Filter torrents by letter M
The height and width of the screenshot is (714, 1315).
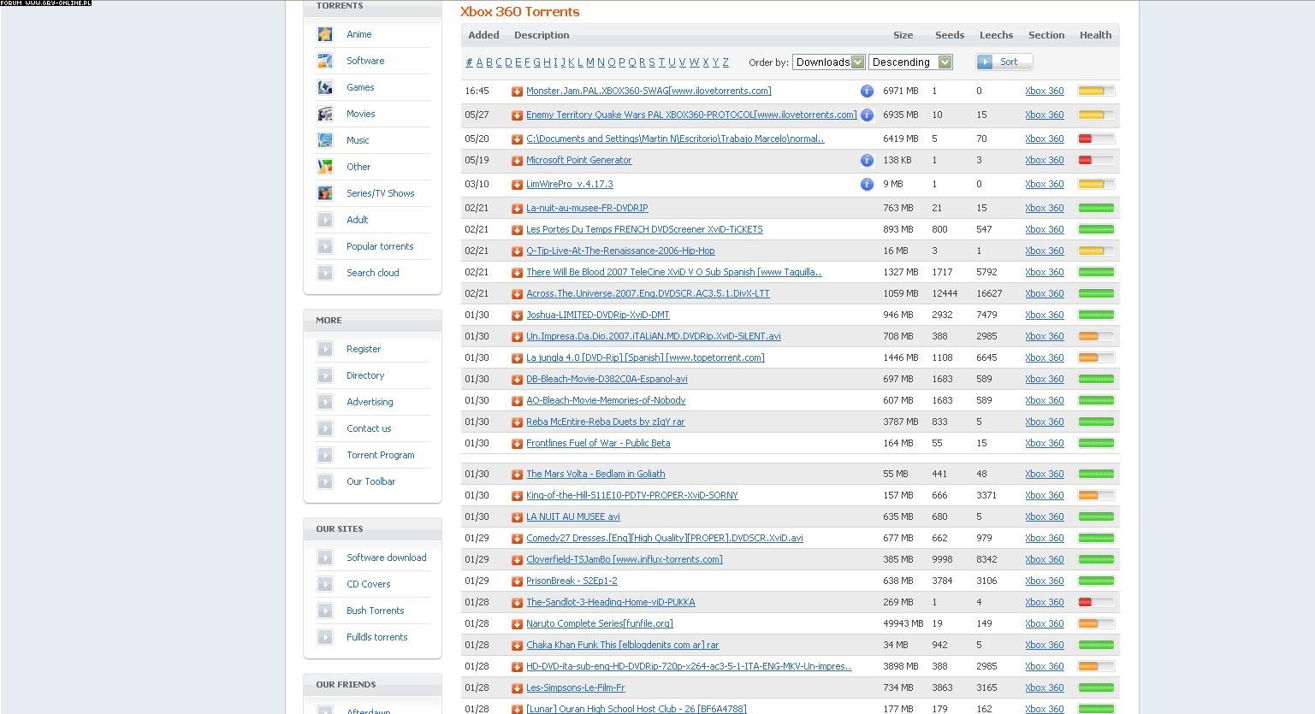pyautogui.click(x=589, y=62)
